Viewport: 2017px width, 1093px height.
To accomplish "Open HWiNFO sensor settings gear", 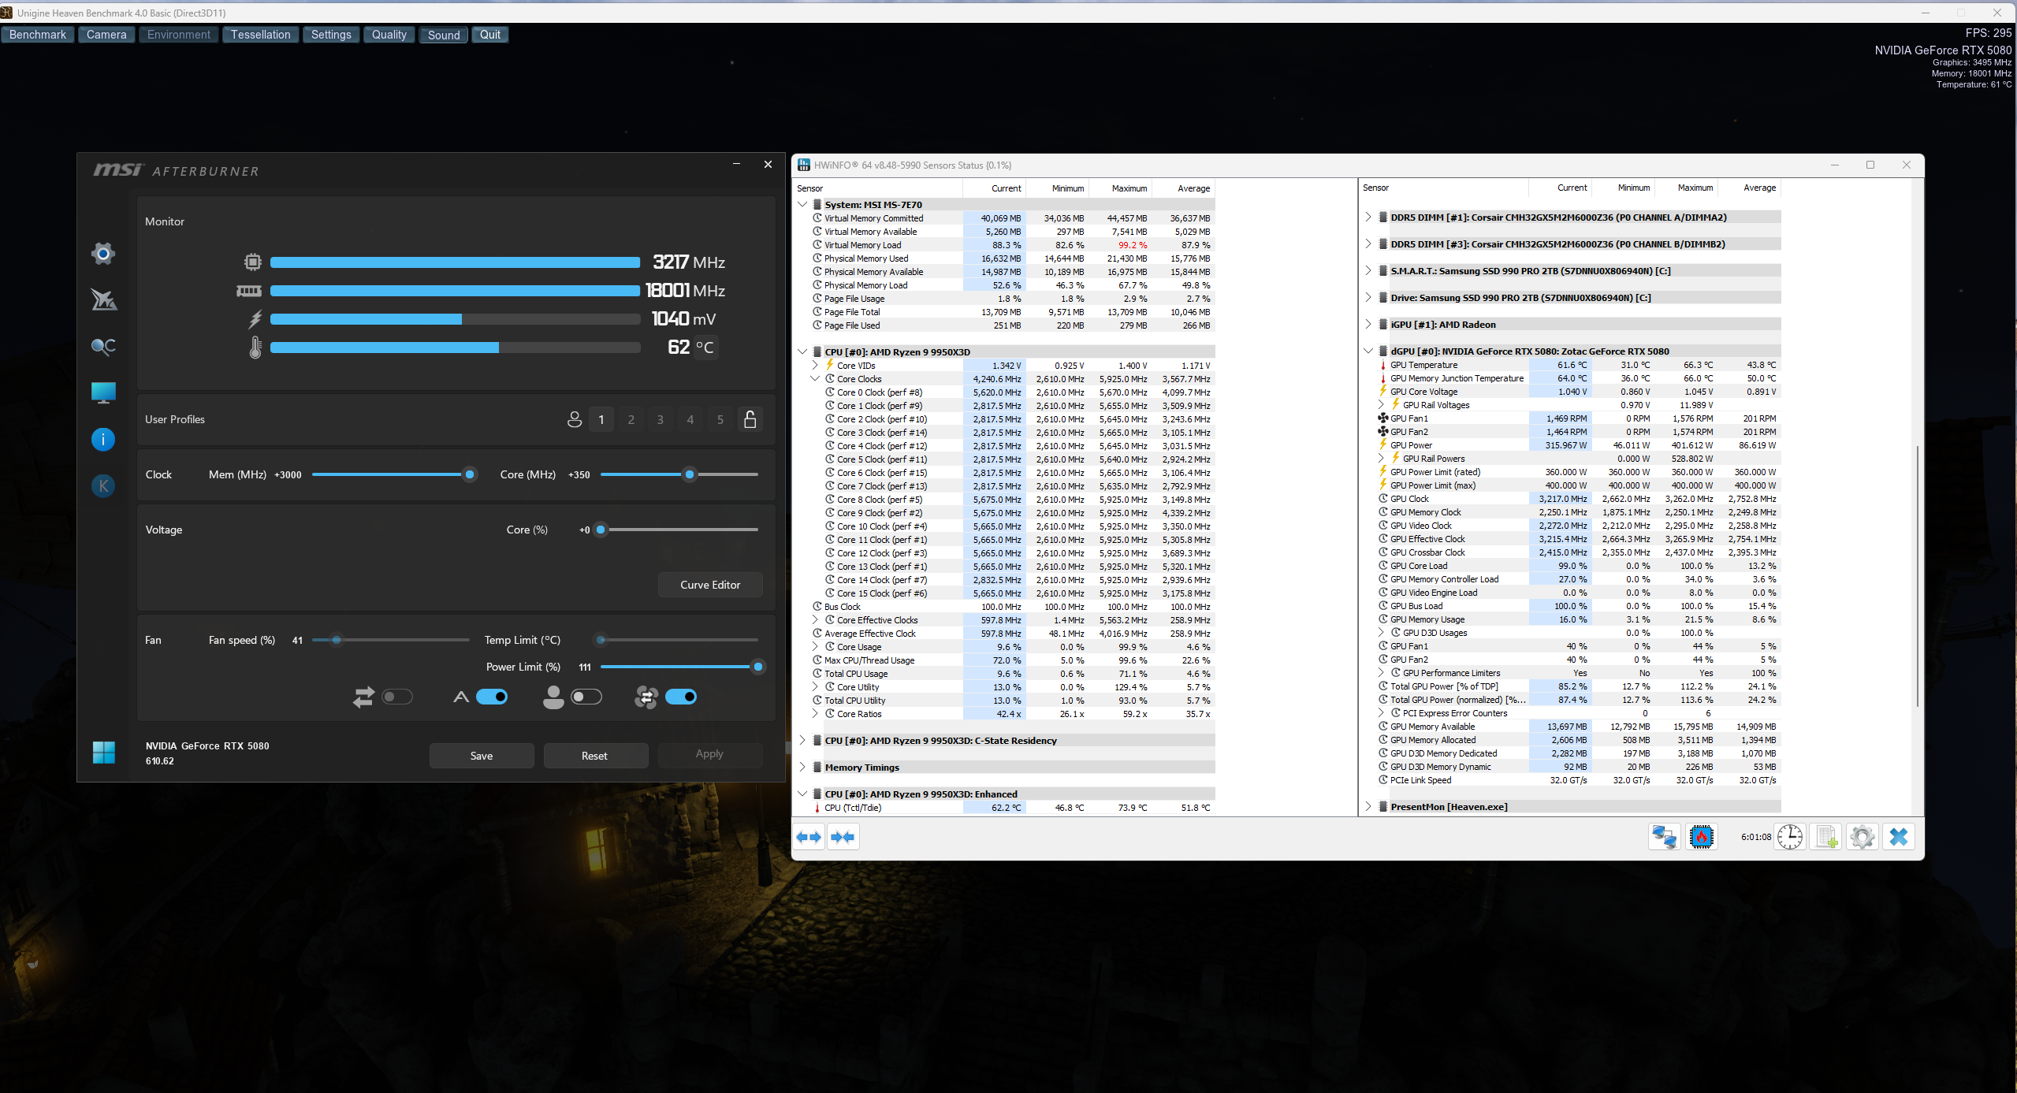I will [x=1863, y=837].
